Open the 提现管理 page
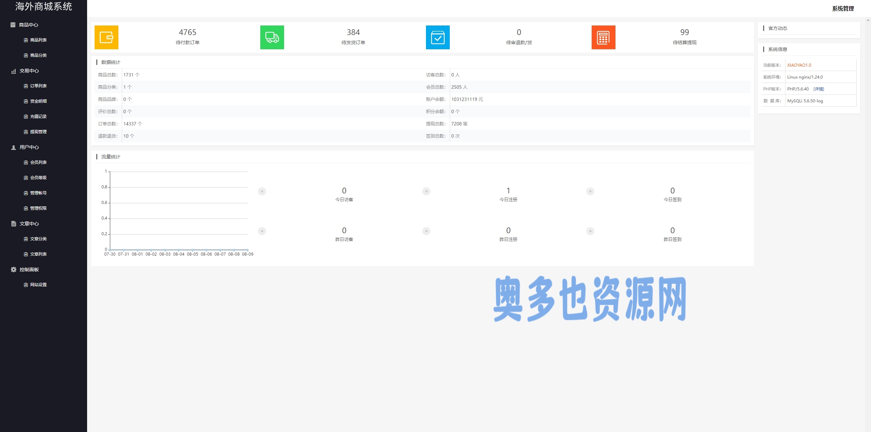This screenshot has height=432, width=871. coord(38,132)
